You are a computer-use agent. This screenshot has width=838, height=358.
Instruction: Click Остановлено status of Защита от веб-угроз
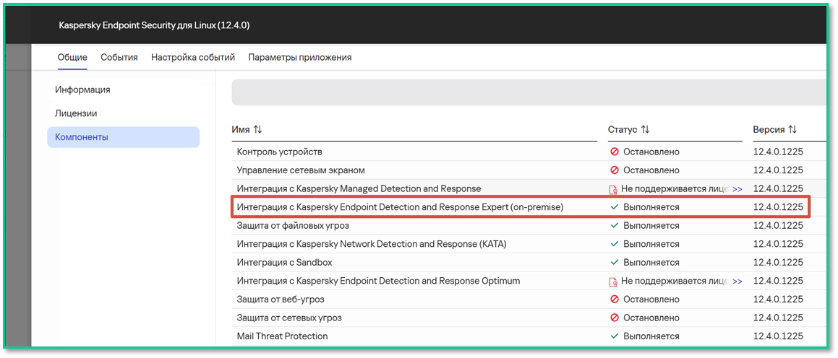(x=651, y=300)
